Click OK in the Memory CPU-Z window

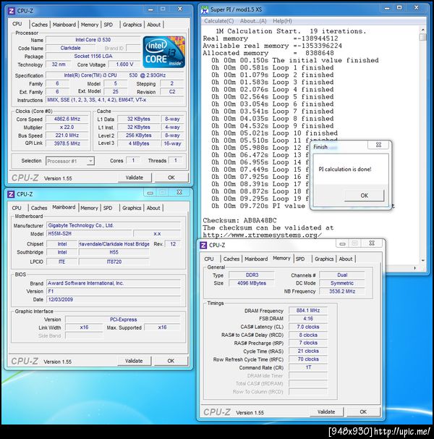pyautogui.click(x=363, y=412)
